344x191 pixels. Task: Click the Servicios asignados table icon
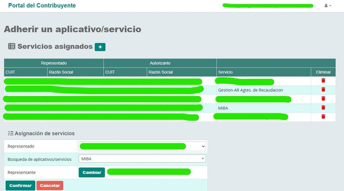[x=12, y=46]
